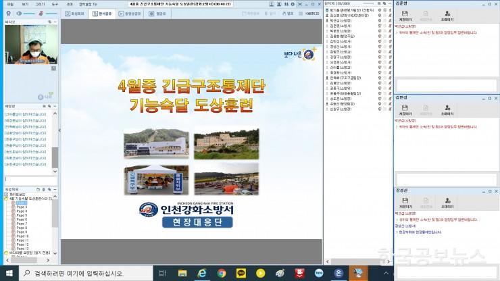Select the 구조구급팀장 participant row
This screenshot has width=500, height=281.
pos(357,78)
